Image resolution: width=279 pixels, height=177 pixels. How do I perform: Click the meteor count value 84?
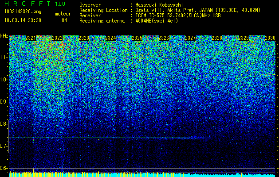(x=64, y=20)
